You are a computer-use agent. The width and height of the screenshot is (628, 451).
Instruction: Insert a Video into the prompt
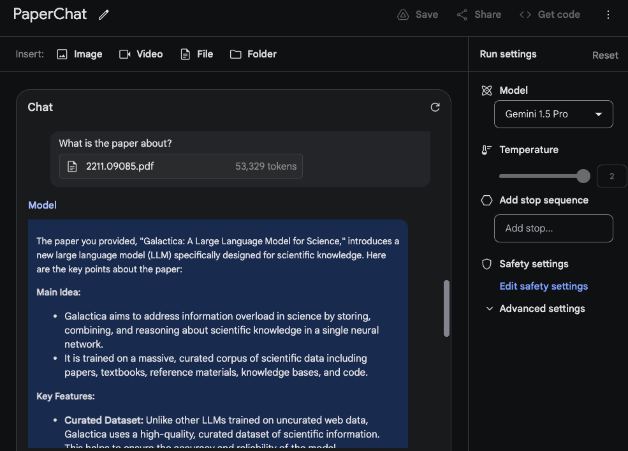(x=141, y=54)
